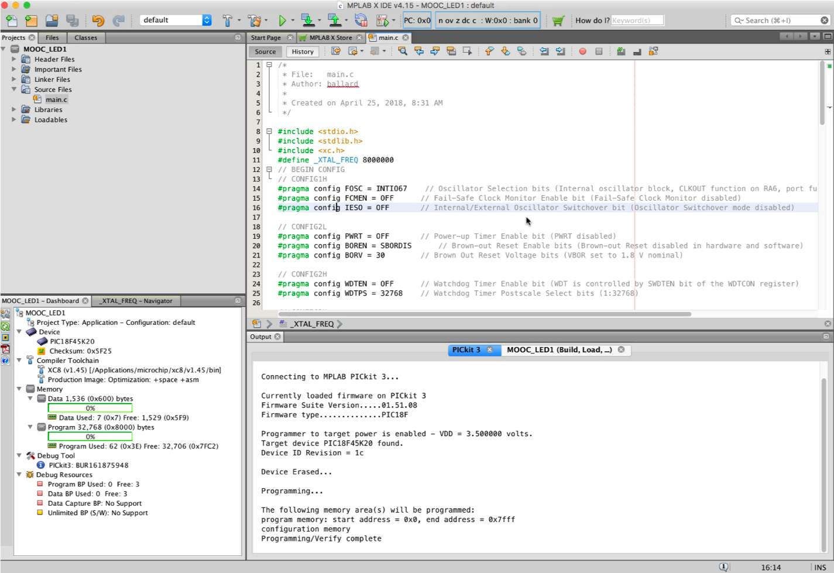Expand the Libraries folder

[x=14, y=109]
